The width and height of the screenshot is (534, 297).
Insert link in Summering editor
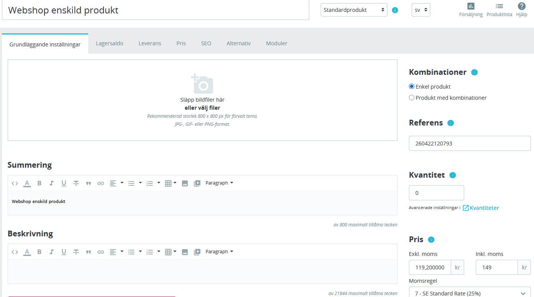click(x=101, y=183)
